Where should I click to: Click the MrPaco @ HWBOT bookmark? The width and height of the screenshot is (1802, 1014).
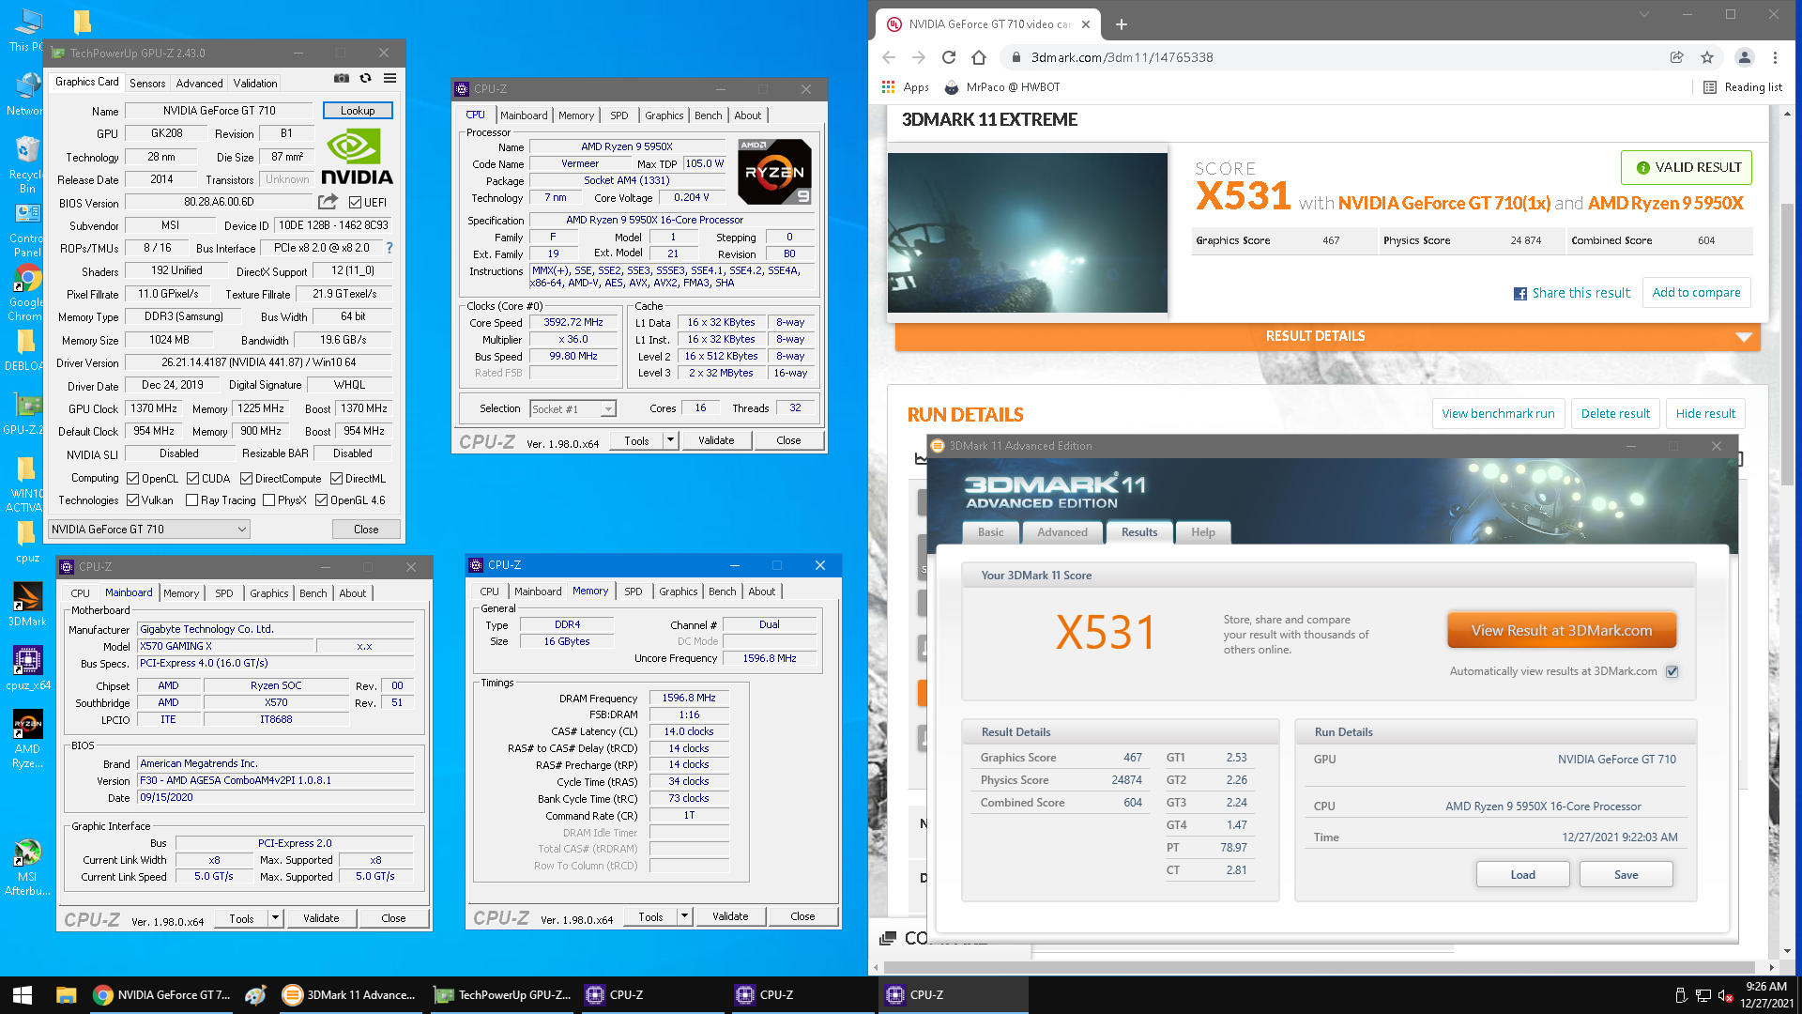point(1001,87)
